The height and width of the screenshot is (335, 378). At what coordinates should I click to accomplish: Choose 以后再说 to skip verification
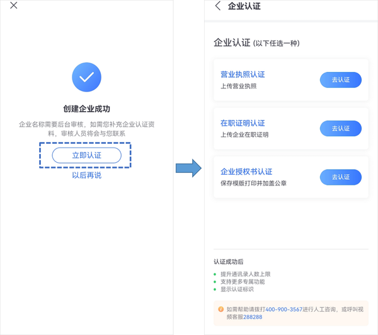pos(87,175)
